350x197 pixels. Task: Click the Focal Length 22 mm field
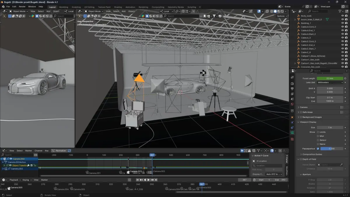(330, 78)
